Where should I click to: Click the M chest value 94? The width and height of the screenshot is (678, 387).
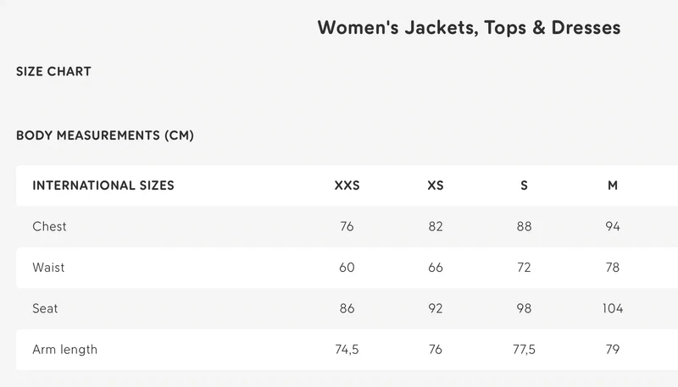point(613,226)
